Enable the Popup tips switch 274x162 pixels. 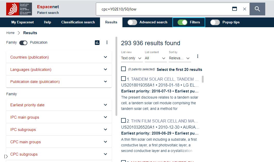click(x=215, y=22)
